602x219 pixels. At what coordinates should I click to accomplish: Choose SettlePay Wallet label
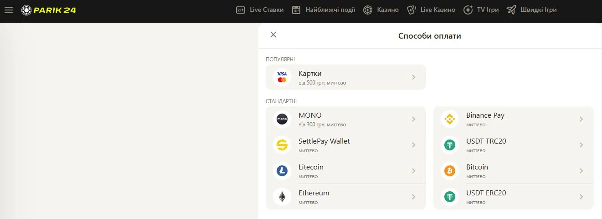[324, 141]
